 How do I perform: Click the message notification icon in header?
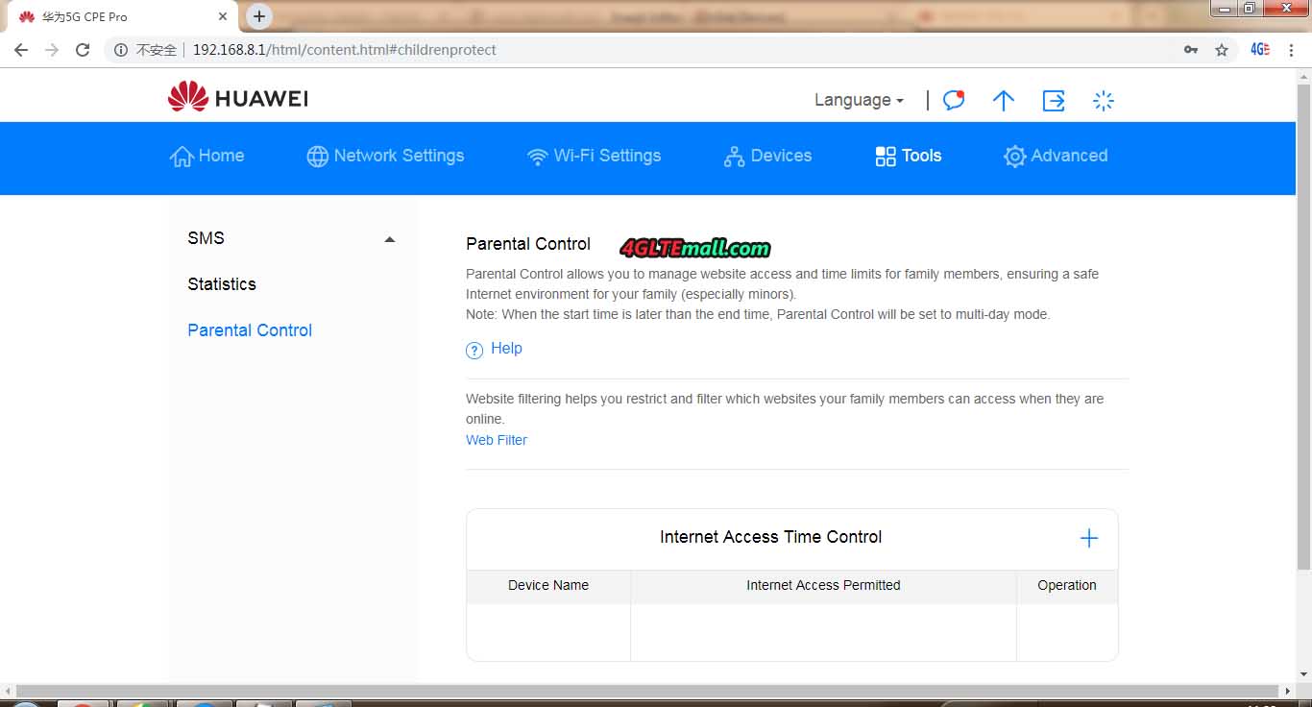point(953,100)
